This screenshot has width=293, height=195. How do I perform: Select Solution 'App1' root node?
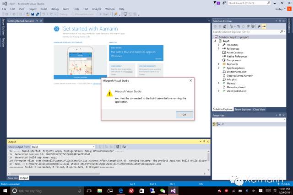(x=234, y=37)
